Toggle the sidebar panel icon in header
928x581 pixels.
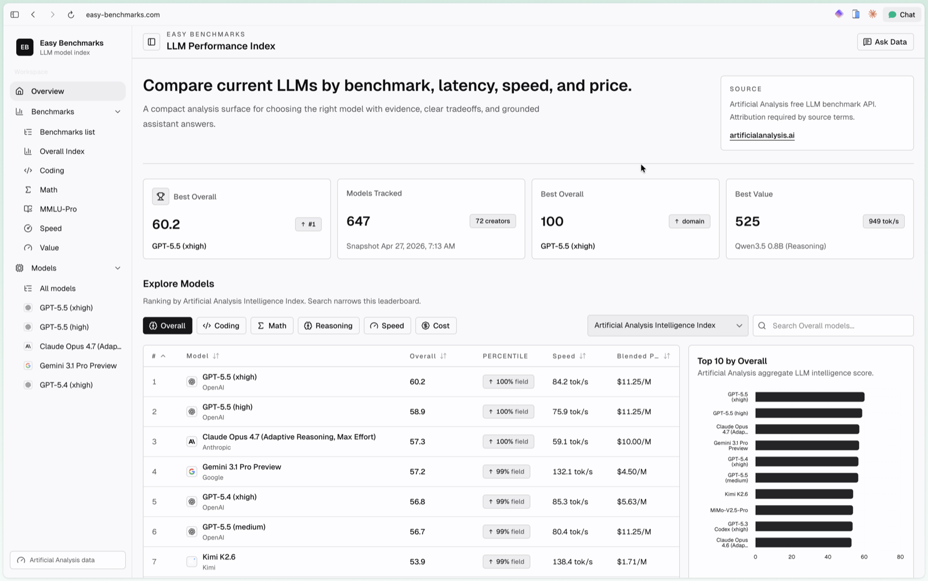point(151,42)
